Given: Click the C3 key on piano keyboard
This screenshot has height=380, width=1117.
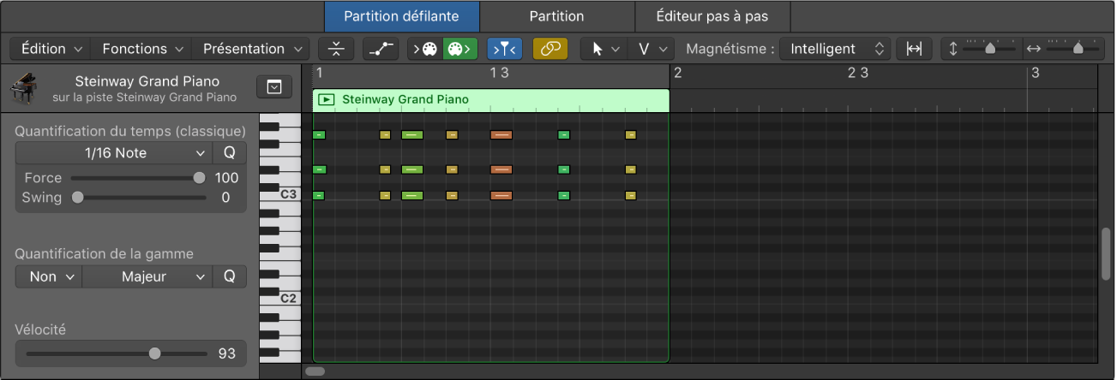Looking at the screenshot, I should pos(283,195).
